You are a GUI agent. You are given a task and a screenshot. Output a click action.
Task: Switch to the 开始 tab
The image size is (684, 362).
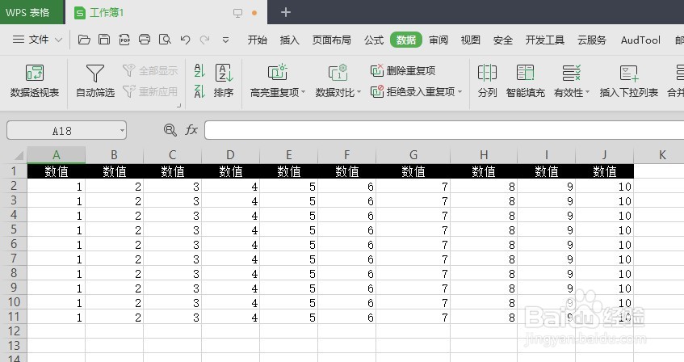[x=258, y=40]
